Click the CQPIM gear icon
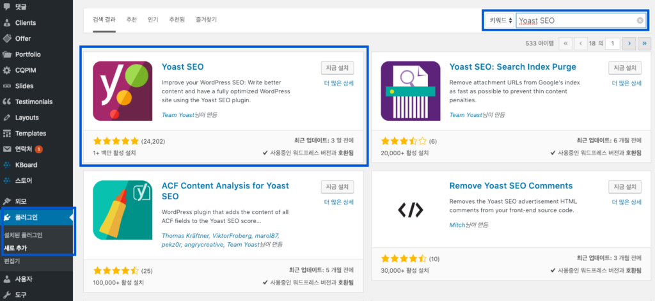Image resolution: width=655 pixels, height=301 pixels. (6, 70)
